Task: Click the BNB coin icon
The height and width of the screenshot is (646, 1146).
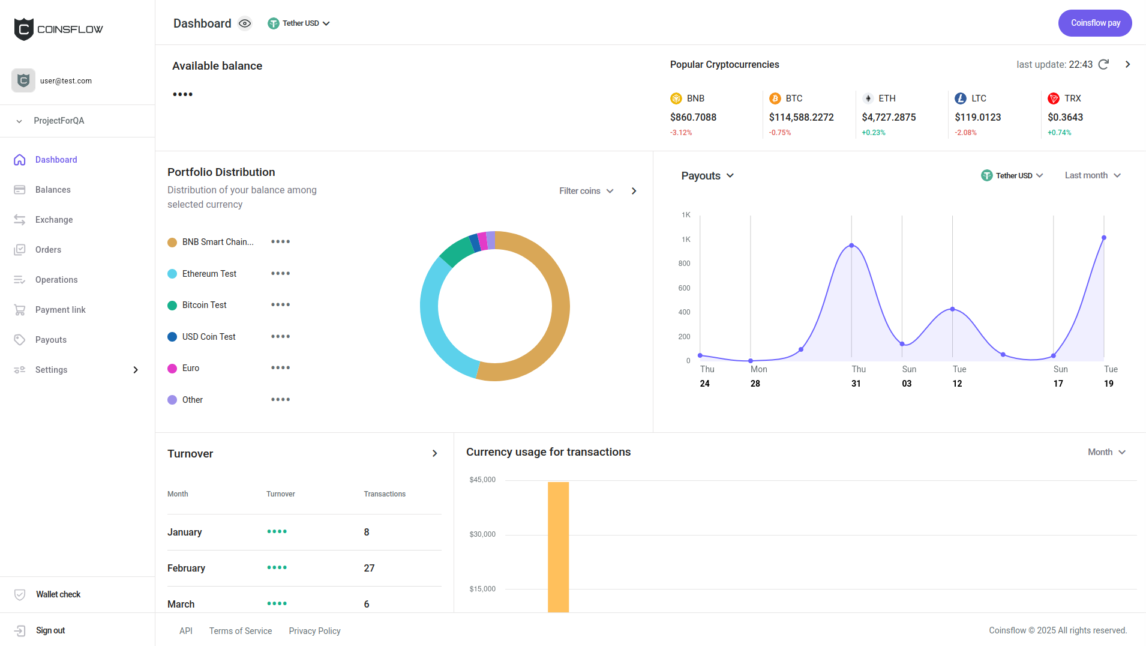Action: [x=676, y=98]
